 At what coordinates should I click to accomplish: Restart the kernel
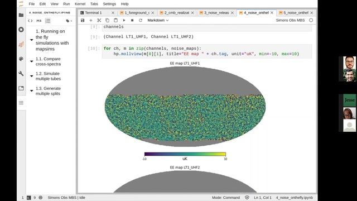coord(141,20)
